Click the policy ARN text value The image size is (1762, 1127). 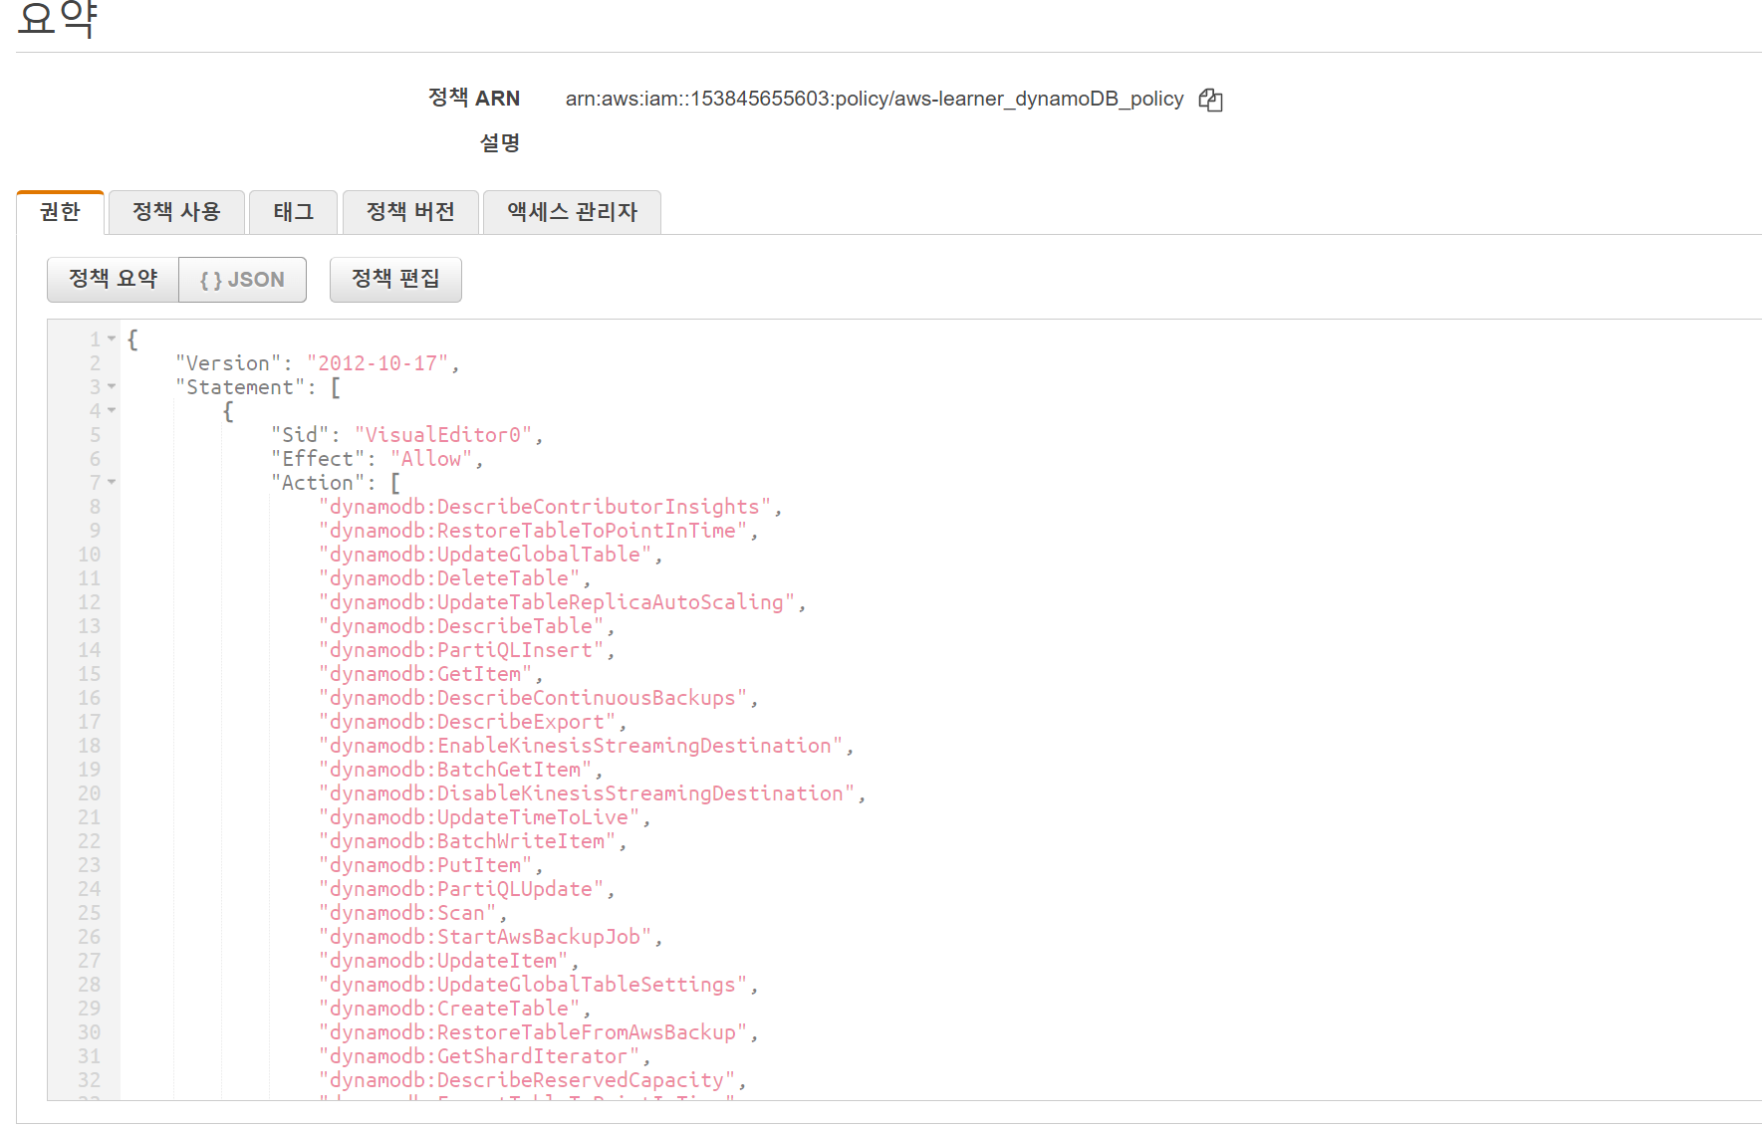[x=875, y=99]
